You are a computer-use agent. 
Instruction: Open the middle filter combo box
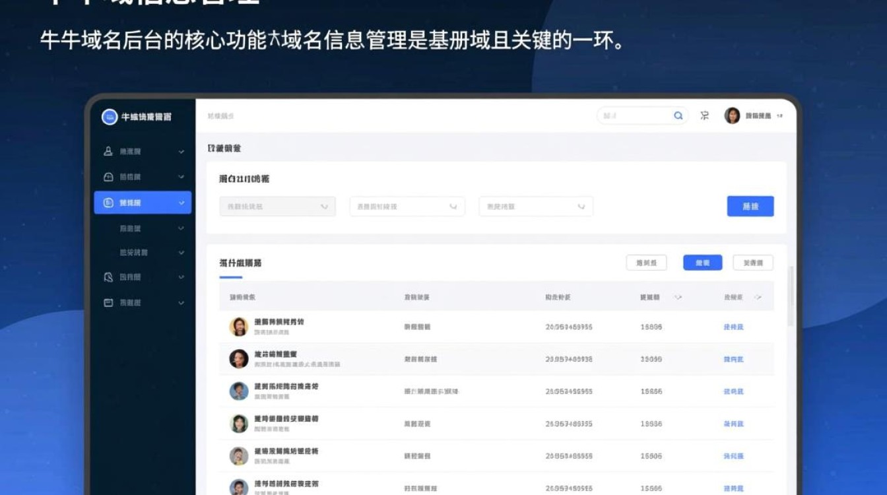click(406, 206)
